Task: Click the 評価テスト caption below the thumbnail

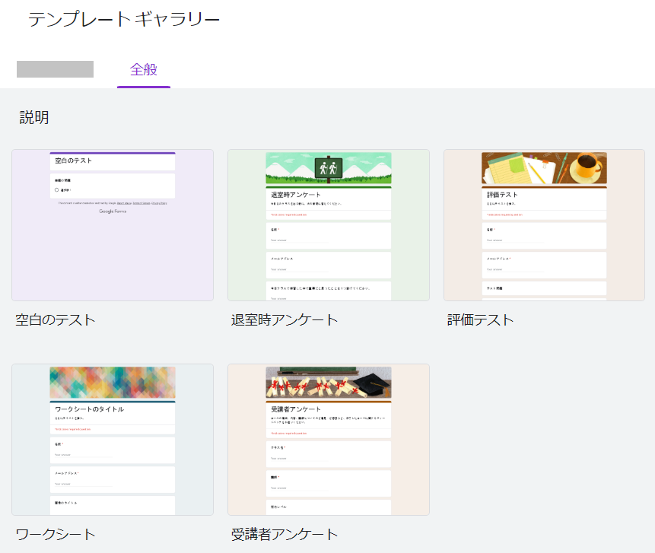Action: click(x=480, y=319)
